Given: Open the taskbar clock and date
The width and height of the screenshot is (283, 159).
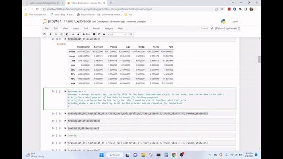Looking at the screenshot, I should coord(249,155).
